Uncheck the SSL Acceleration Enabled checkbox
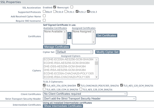Screen dimensions: 154x108 point(55,7)
